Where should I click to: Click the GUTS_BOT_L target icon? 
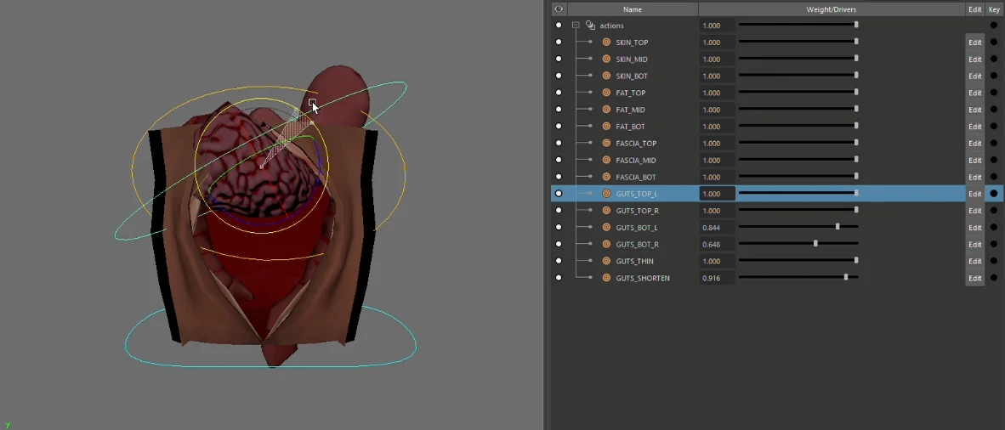point(606,228)
